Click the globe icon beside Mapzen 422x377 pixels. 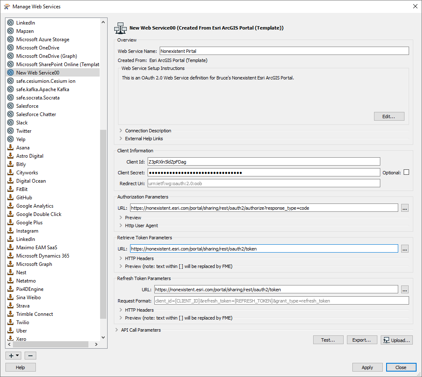[x=10, y=31]
